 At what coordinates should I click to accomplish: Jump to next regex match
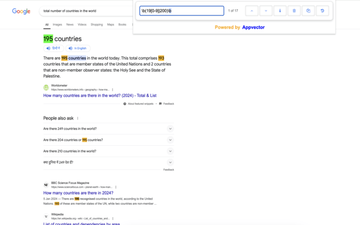click(265, 11)
